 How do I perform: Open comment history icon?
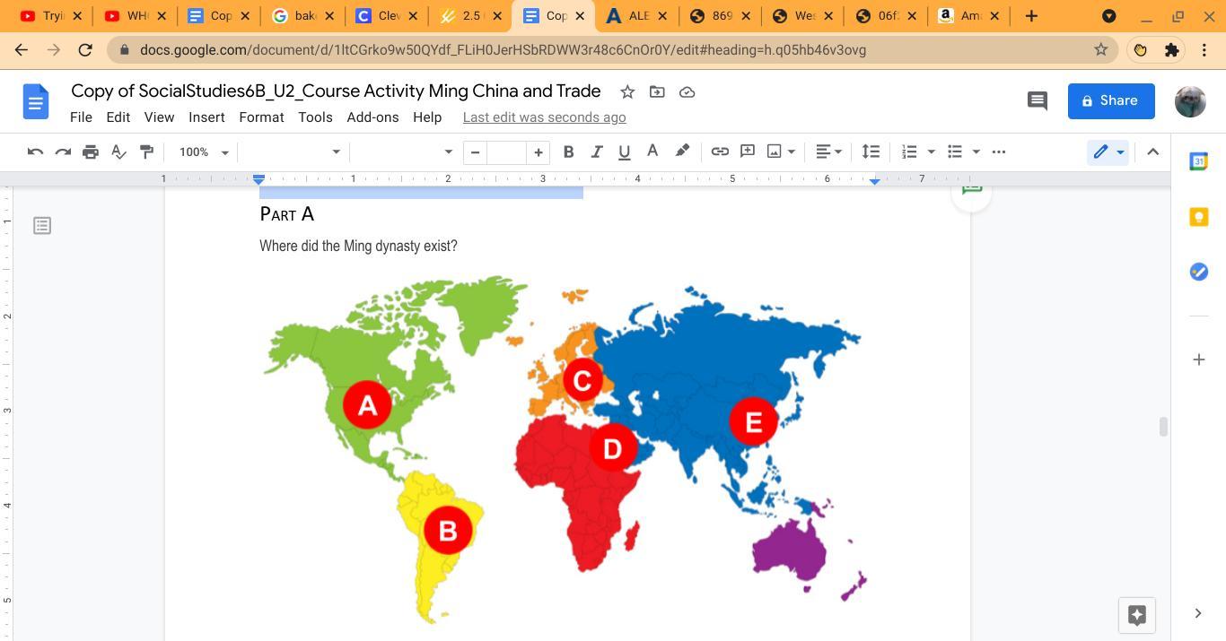pos(1037,100)
